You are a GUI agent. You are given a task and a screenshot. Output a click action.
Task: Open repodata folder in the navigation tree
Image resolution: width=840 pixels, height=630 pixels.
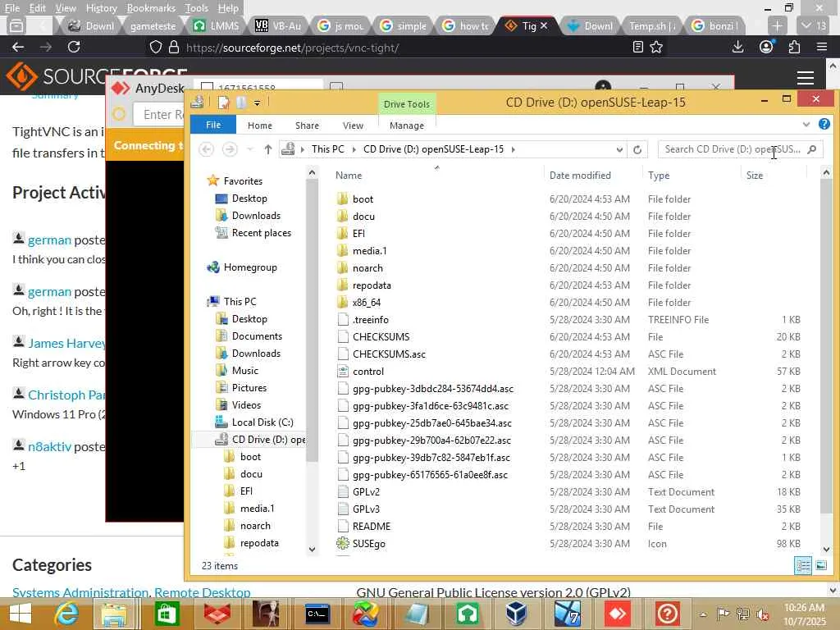point(259,543)
